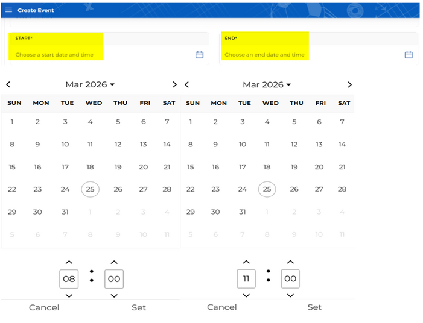The width and height of the screenshot is (423, 323).
Task: Expand the Mar 2026 dropdown in end calendar
Action: coord(267,85)
